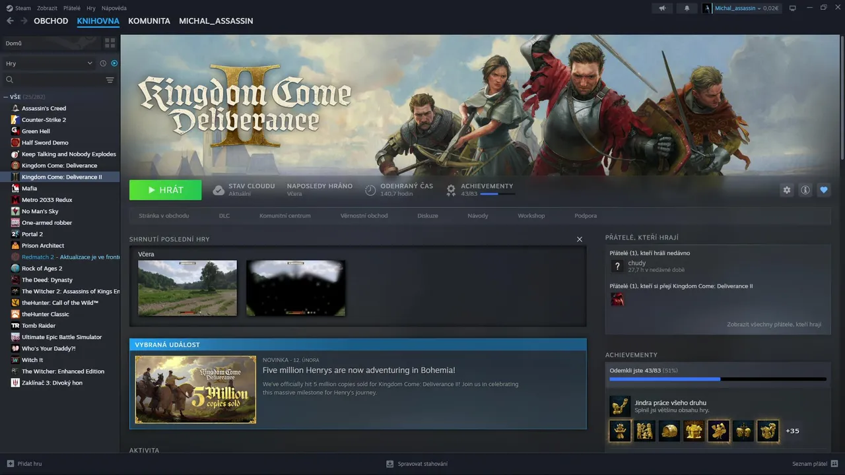Open the Věrnostní obchod link
The height and width of the screenshot is (475, 845).
click(x=364, y=216)
